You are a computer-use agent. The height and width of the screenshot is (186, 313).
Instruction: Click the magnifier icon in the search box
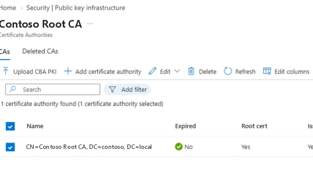click(13, 89)
